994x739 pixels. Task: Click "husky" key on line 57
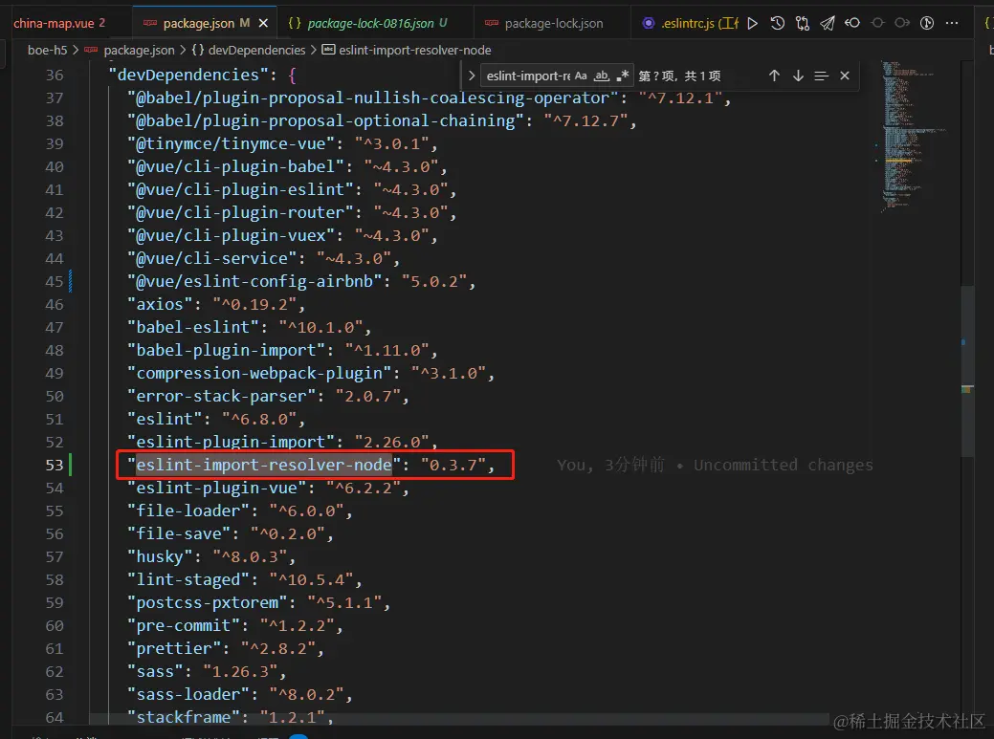point(160,556)
